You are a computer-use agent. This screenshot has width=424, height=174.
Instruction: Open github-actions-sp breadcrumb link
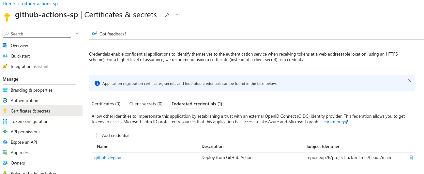(40, 4)
